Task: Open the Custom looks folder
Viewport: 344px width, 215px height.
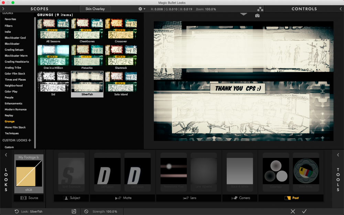Action: click(9, 147)
